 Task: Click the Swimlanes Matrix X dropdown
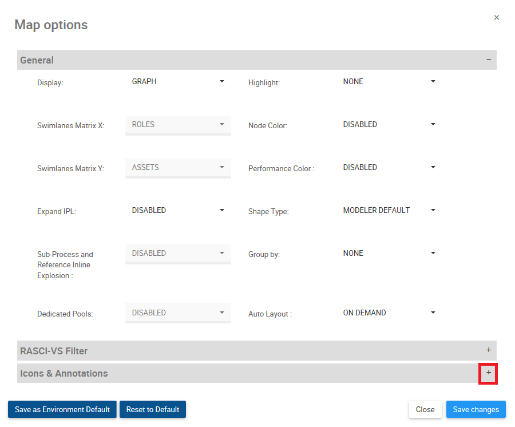pos(178,125)
